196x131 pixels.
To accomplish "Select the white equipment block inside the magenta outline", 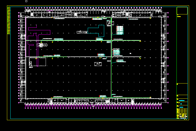I will coord(42,45).
